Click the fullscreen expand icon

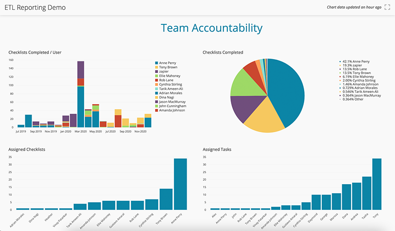[387, 7]
